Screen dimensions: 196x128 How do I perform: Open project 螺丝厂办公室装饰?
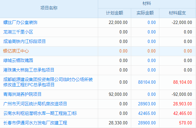[20, 22]
